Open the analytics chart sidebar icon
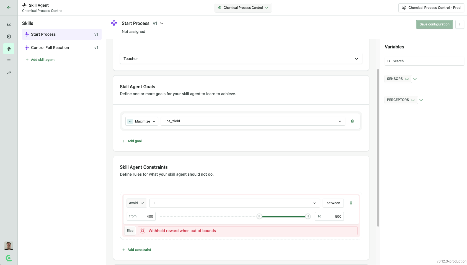Viewport: 467px width, 265px height. click(x=9, y=24)
